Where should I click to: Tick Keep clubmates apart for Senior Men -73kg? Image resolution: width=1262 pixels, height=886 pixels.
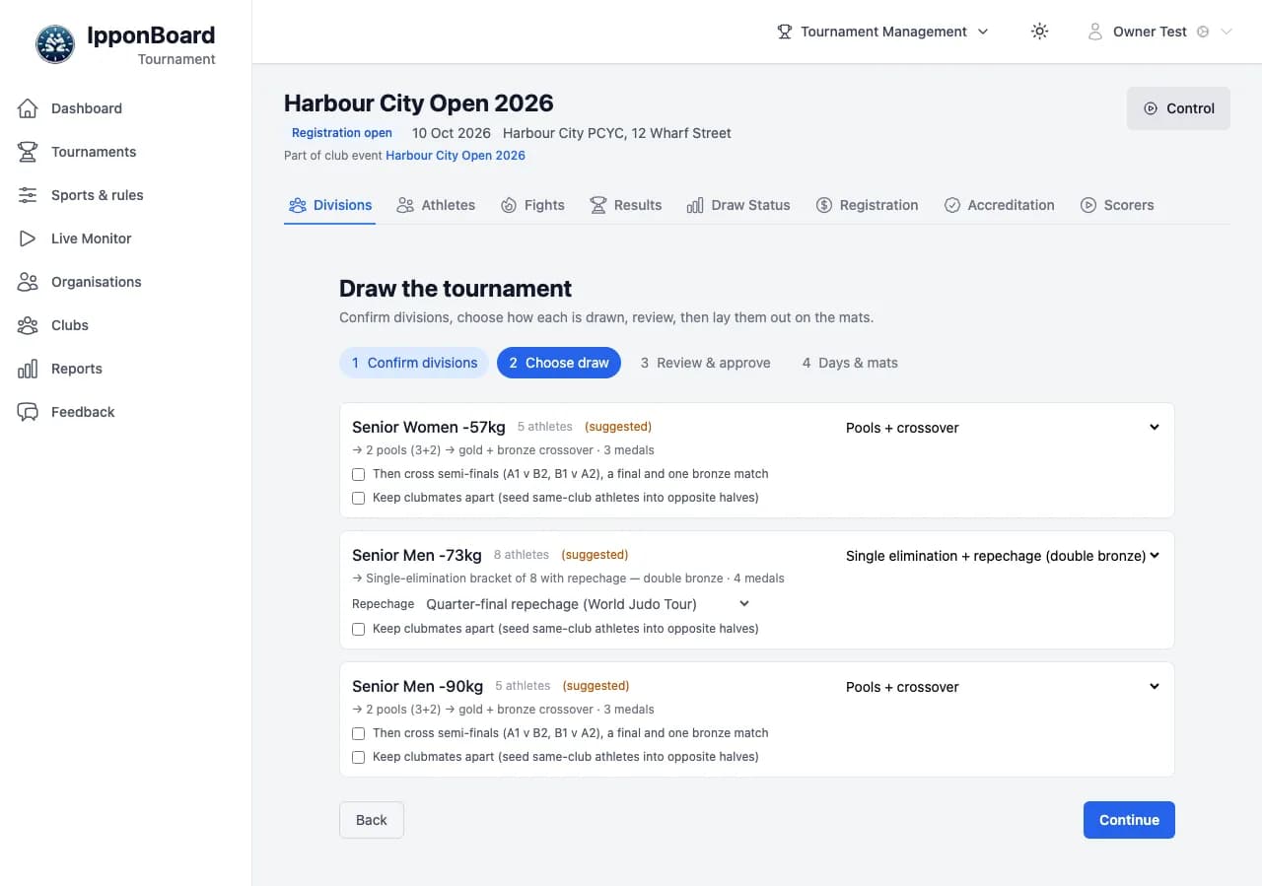[x=358, y=629]
